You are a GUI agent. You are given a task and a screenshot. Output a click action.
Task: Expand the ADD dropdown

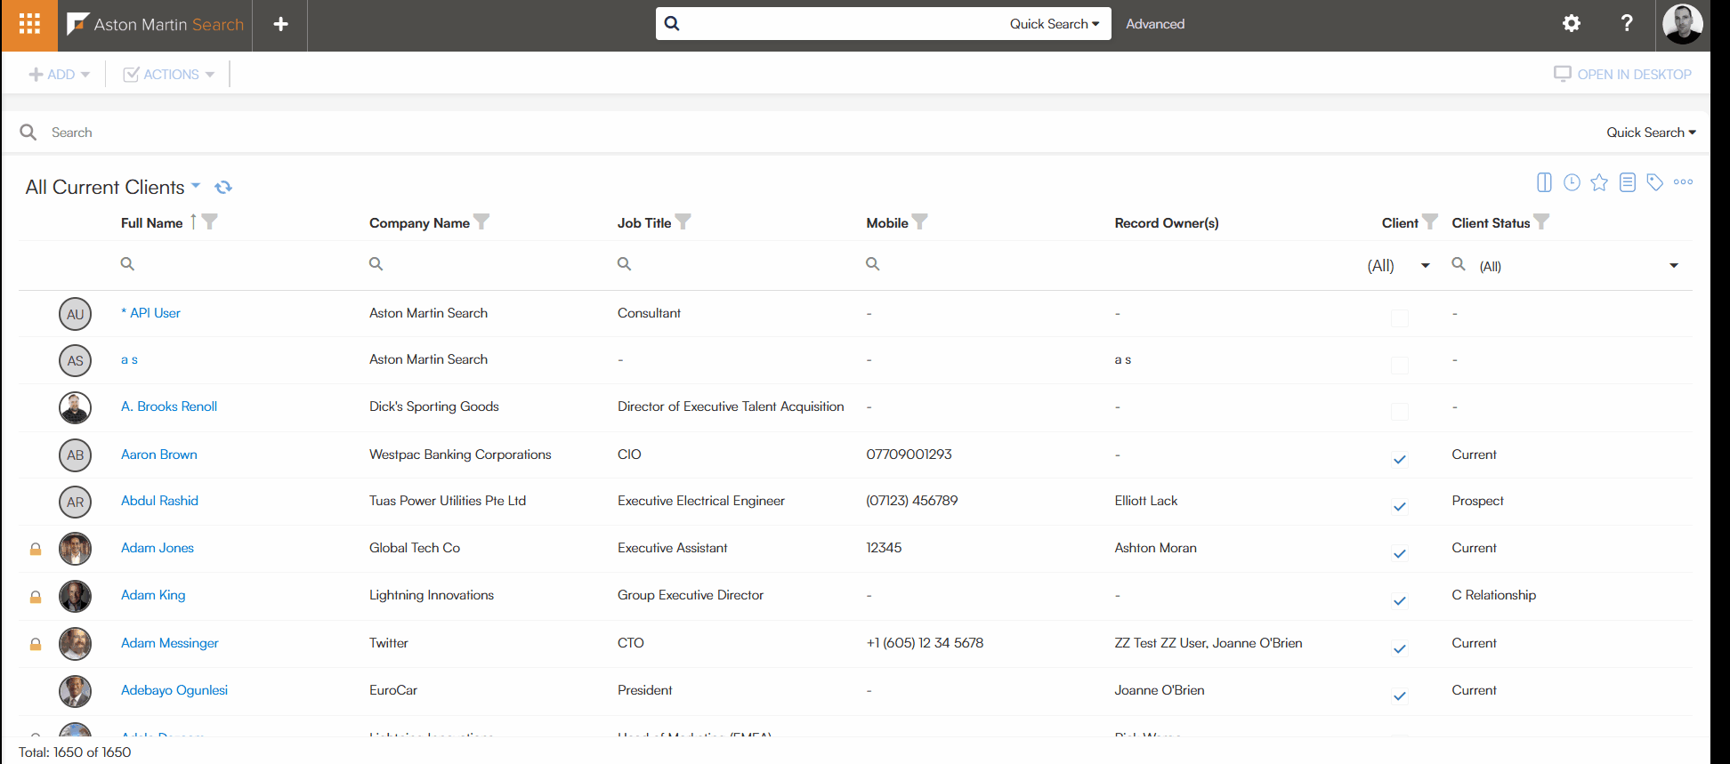60,75
